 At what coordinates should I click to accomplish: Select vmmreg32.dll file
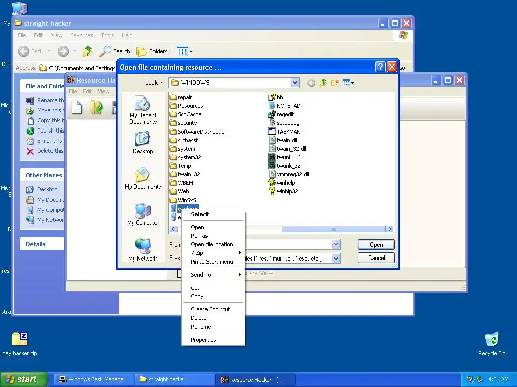[x=289, y=174]
